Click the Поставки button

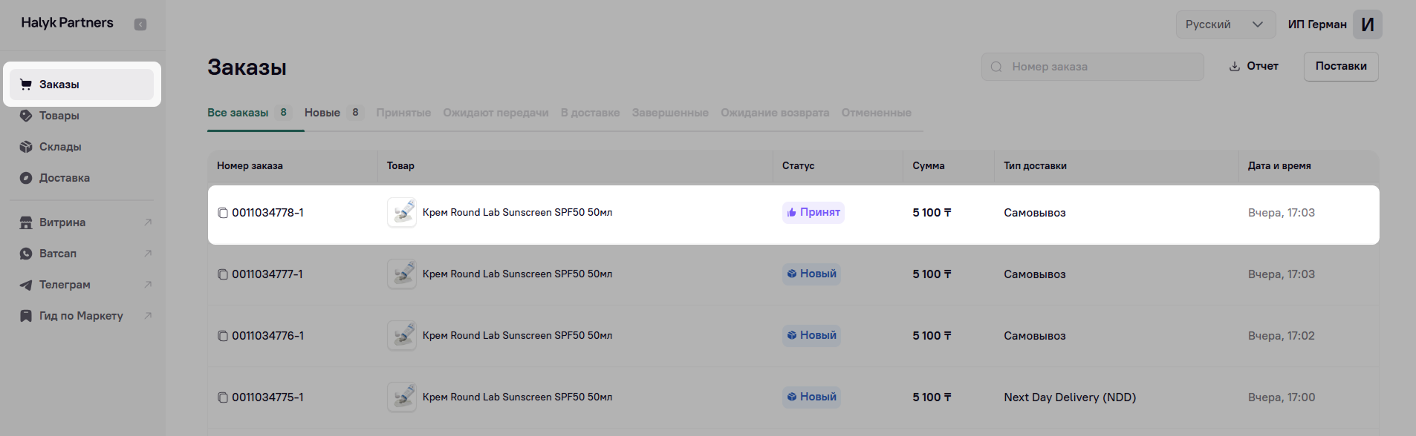[x=1341, y=66]
